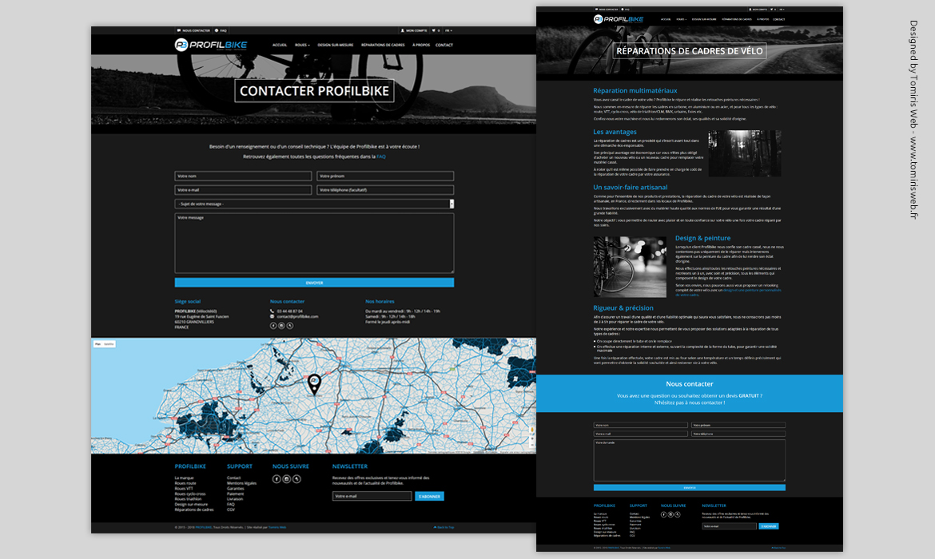The width and height of the screenshot is (935, 559).
Task: Switch the map to Satellite view
Action: 109,344
